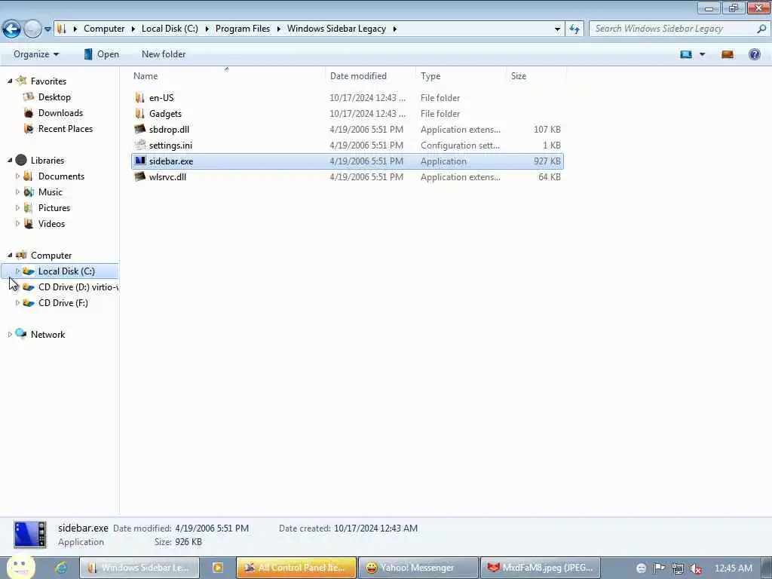Select Program Files in the breadcrumb
This screenshot has width=772, height=579.
pyautogui.click(x=243, y=29)
